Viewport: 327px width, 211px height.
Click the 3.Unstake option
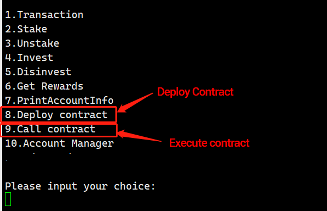tap(32, 43)
